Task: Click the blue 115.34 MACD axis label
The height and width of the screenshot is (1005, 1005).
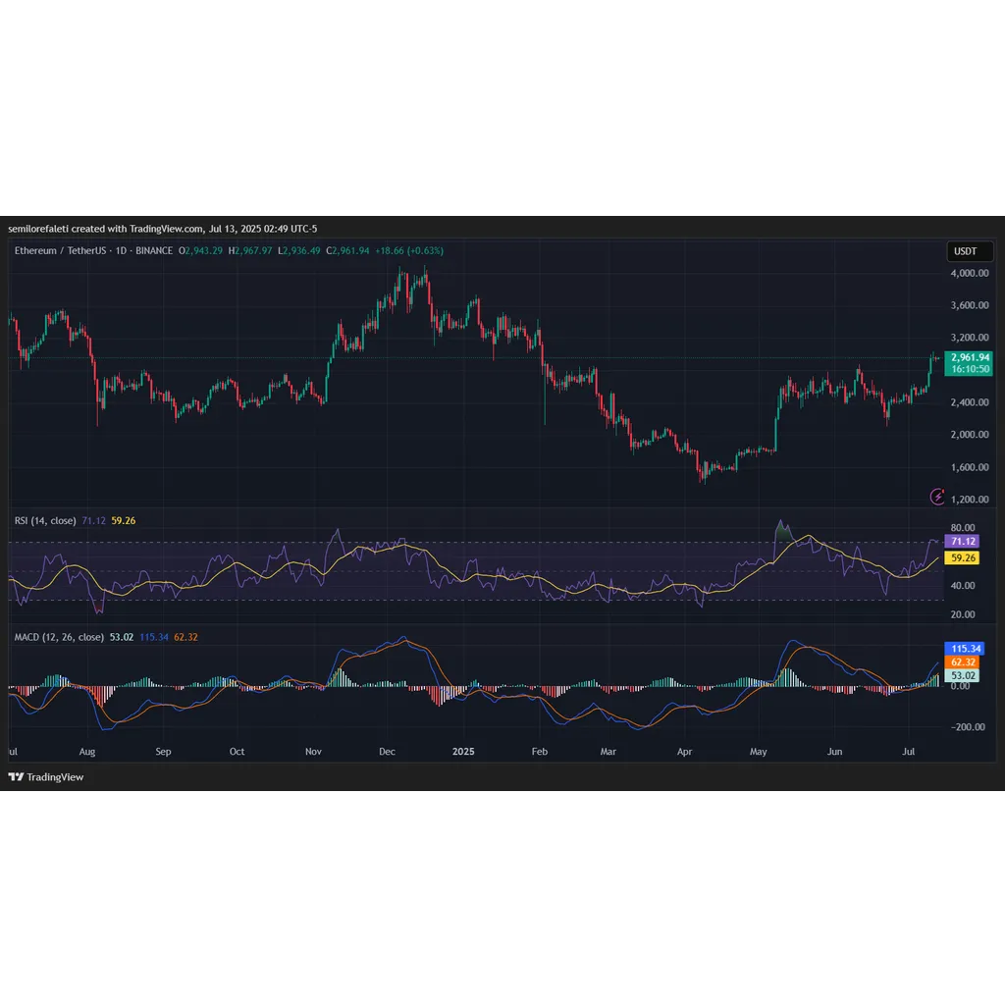Action: point(966,649)
